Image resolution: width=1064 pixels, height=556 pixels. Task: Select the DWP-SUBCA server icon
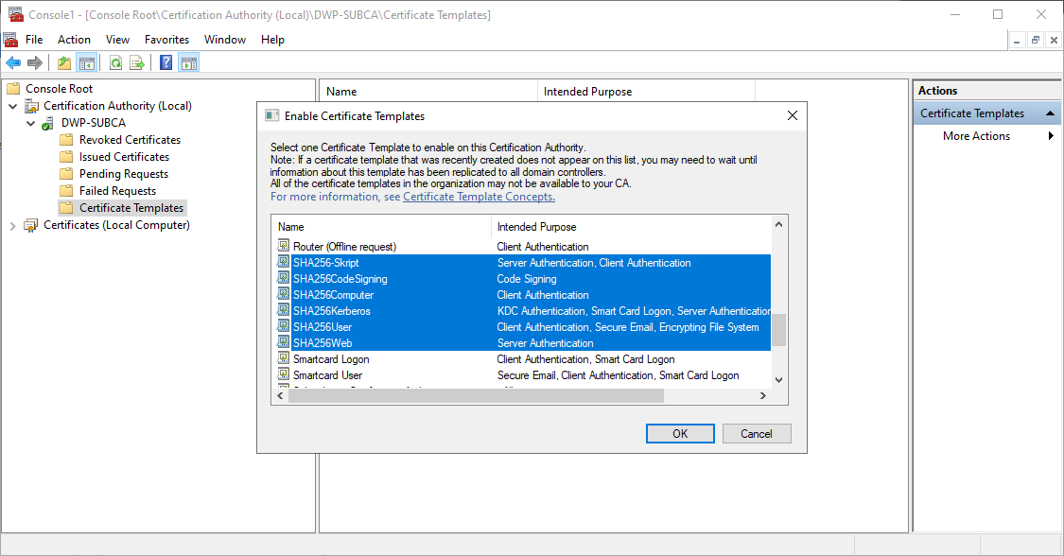click(47, 123)
